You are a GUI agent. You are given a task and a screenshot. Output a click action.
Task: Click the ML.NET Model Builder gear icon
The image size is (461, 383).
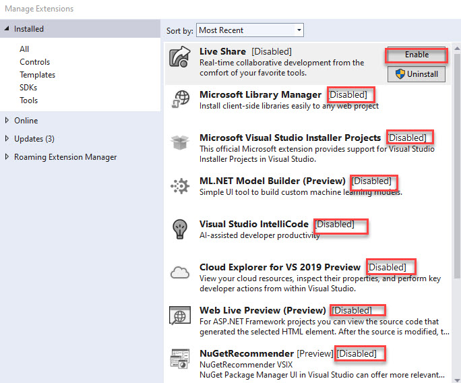point(180,186)
